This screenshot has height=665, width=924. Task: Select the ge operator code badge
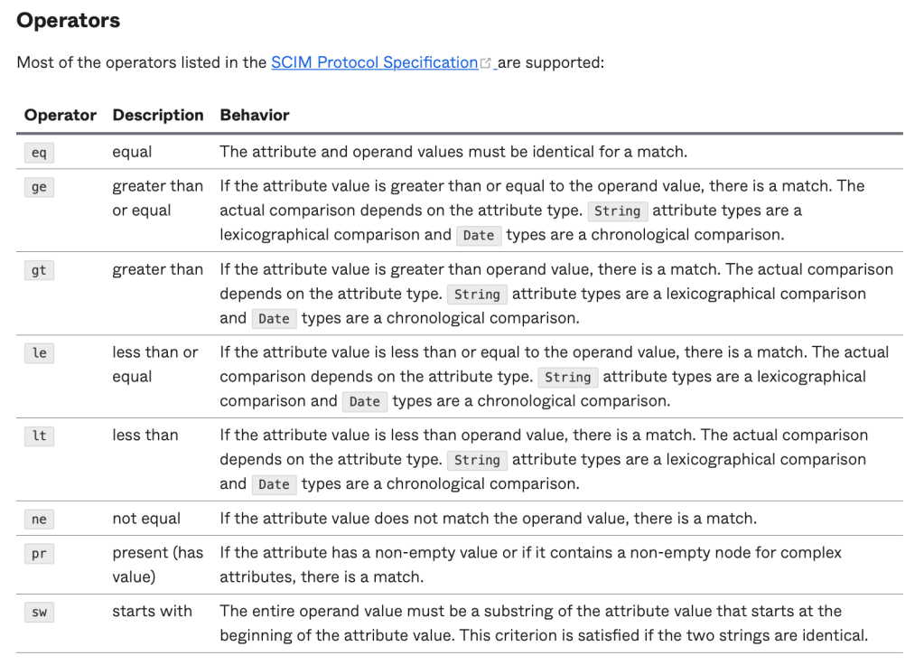tap(39, 187)
